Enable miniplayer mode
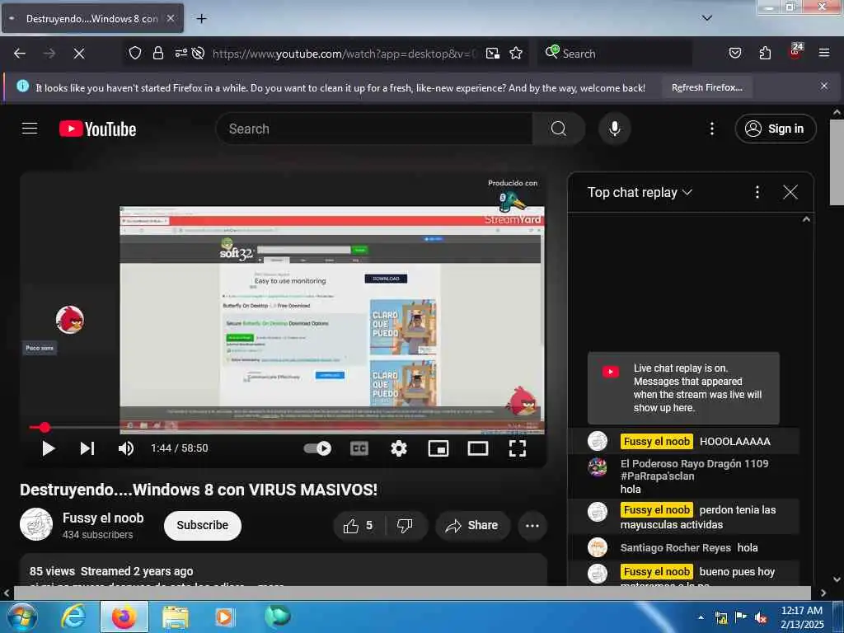Viewport: 844px width, 633px height. (438, 448)
